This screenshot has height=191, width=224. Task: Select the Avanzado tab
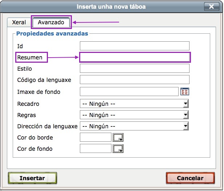click(51, 22)
